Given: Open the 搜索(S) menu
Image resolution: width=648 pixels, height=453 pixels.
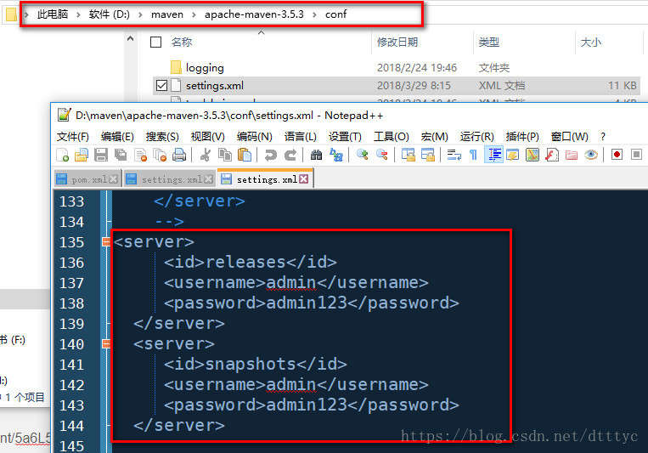Looking at the screenshot, I should [x=162, y=137].
